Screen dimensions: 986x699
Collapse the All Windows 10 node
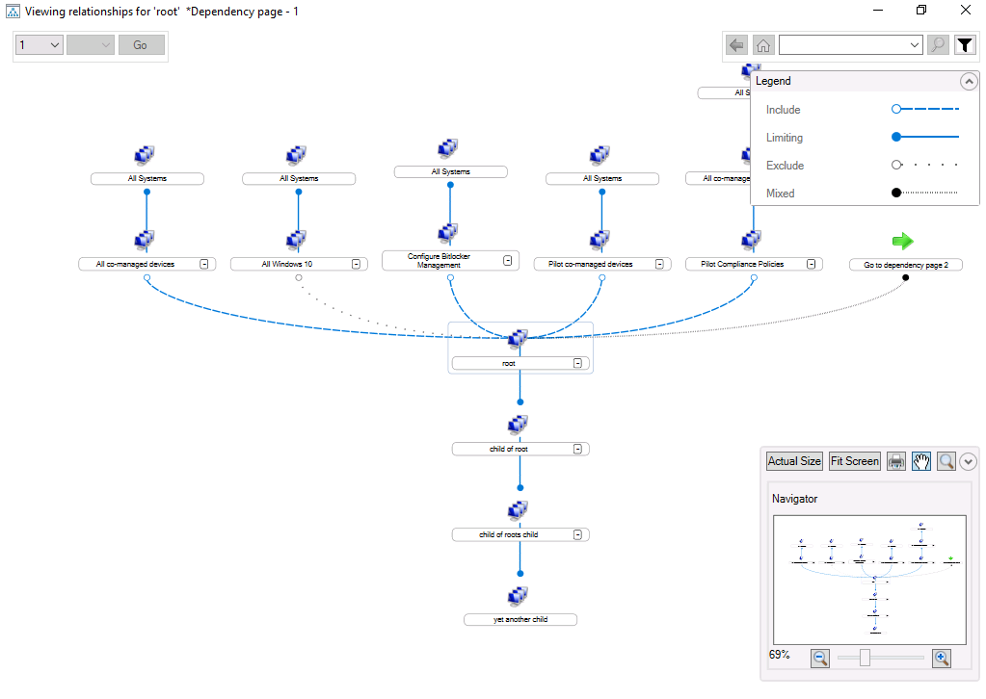pos(356,265)
